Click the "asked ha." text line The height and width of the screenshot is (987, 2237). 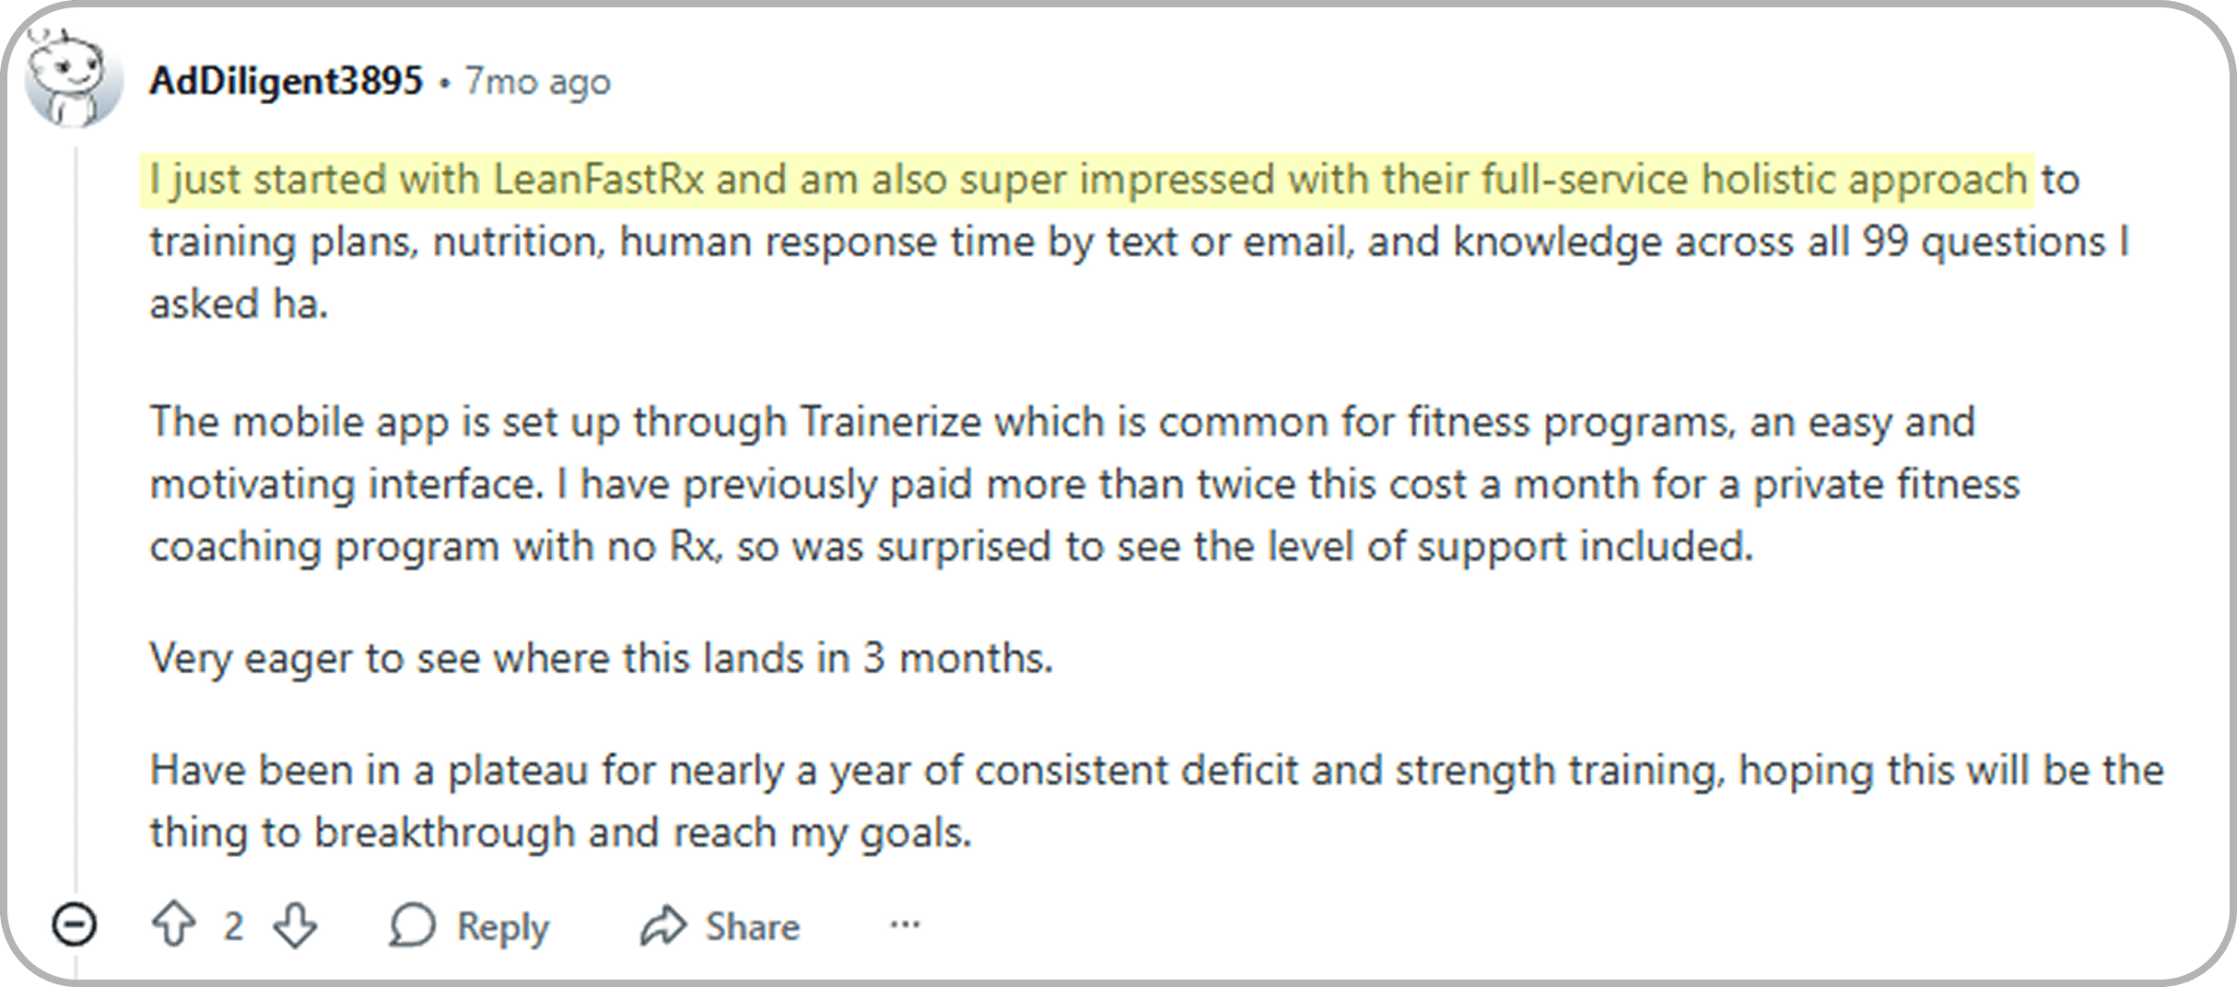239,304
